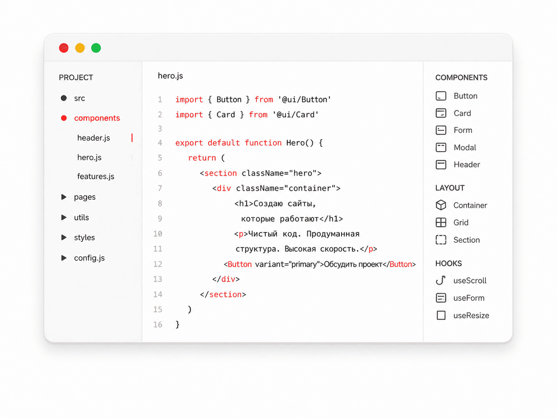This screenshot has width=557, height=418.
Task: Click the useForm hook icon
Action: tap(441, 298)
